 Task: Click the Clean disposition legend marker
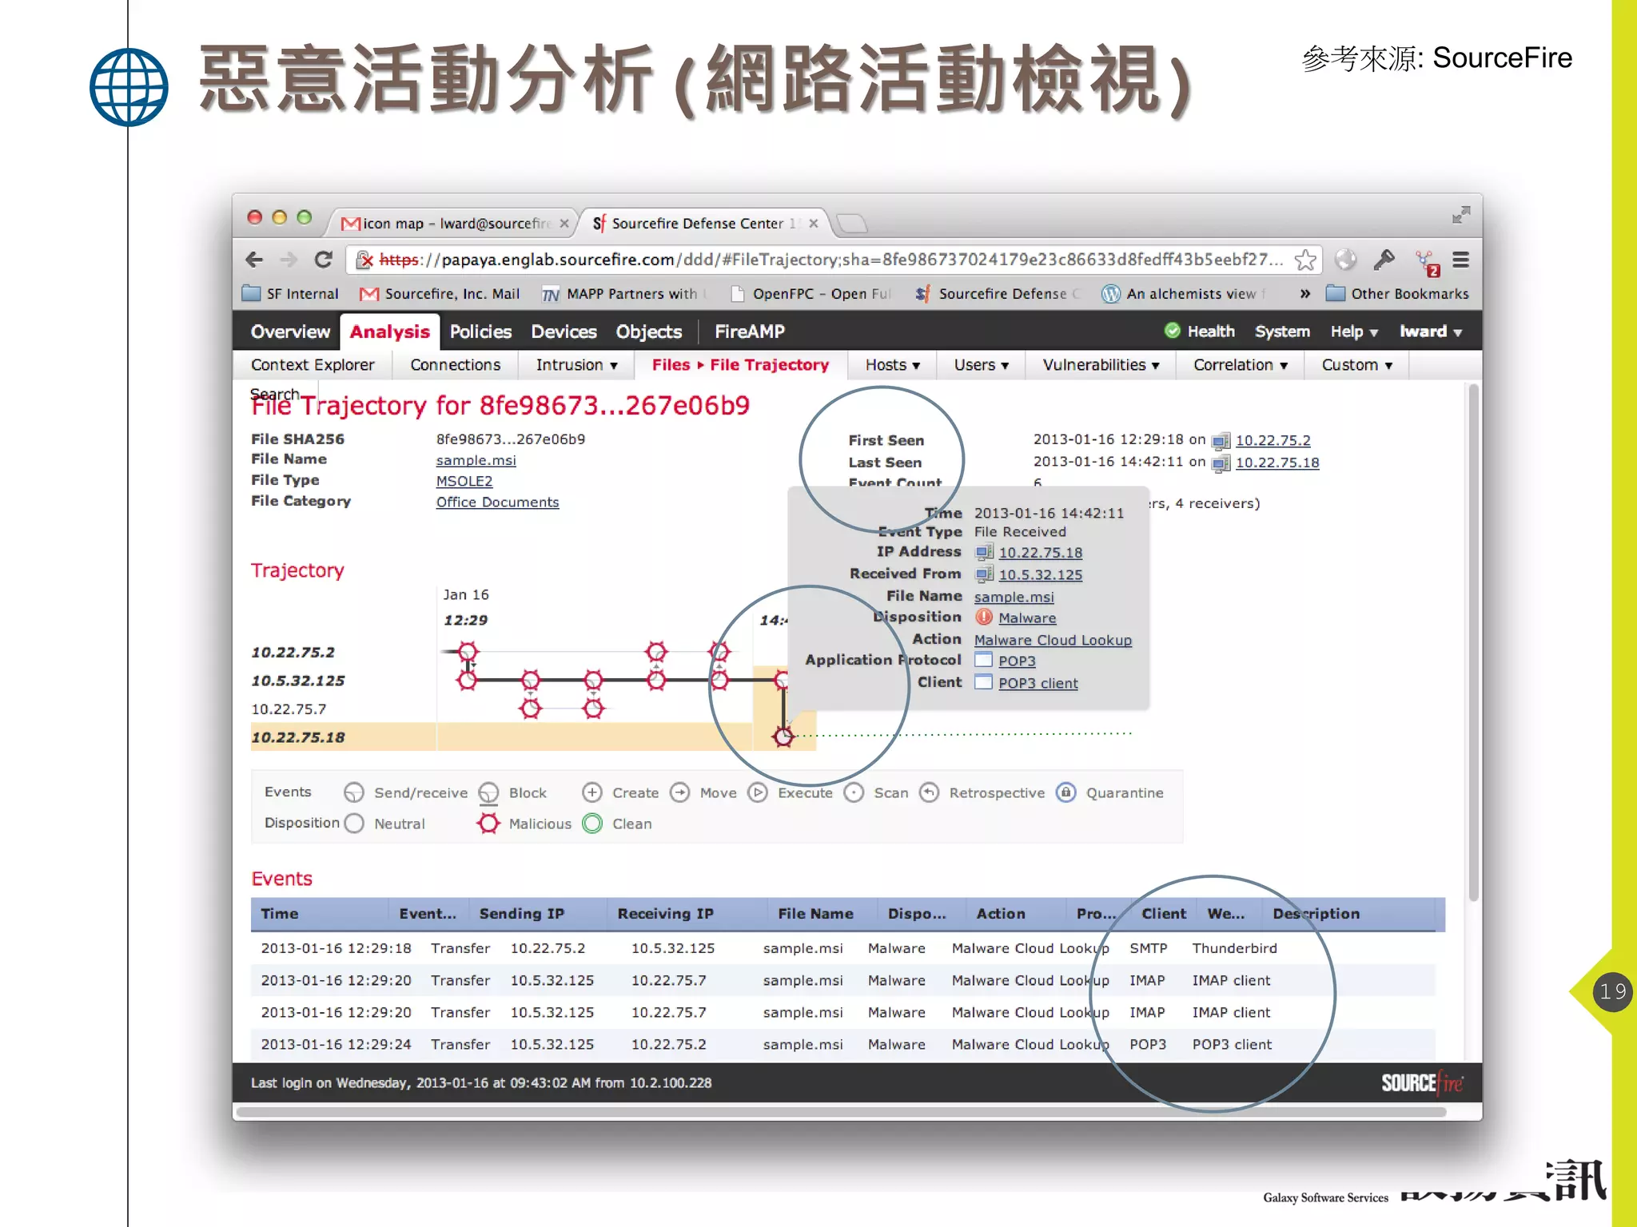[x=592, y=823]
